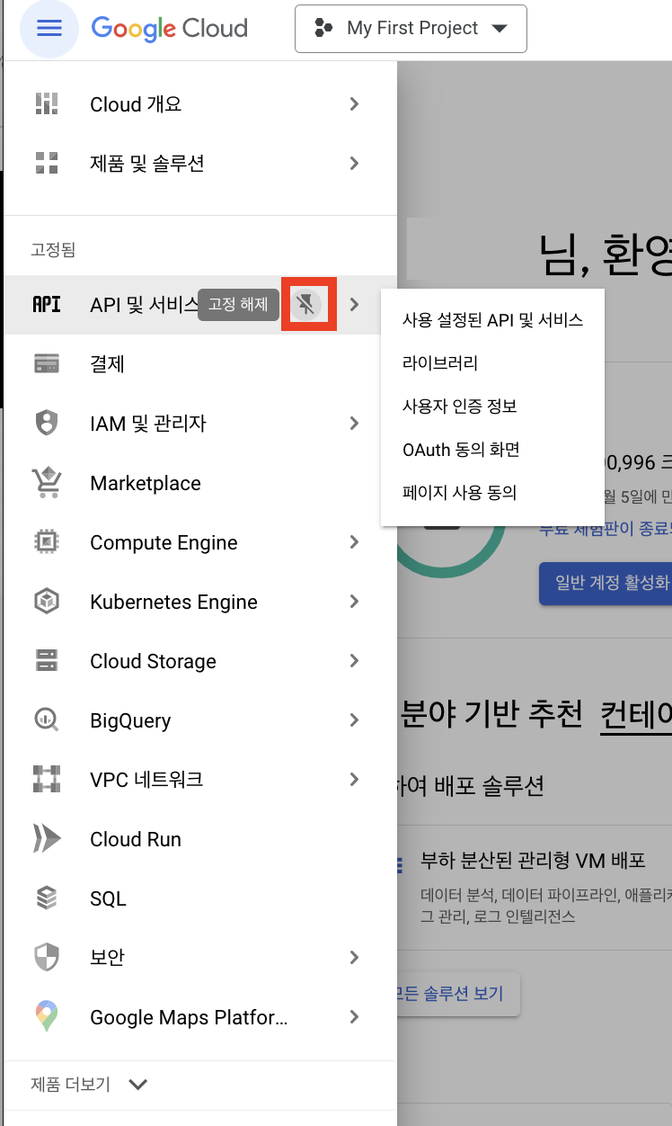This screenshot has width=672, height=1126.
Task: Click the Google Maps Platform pin icon
Action: point(47,1017)
